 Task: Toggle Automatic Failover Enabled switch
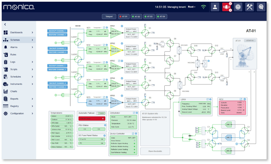click(101, 113)
